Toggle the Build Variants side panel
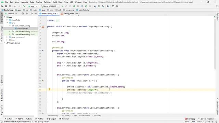 click(x=2, y=95)
